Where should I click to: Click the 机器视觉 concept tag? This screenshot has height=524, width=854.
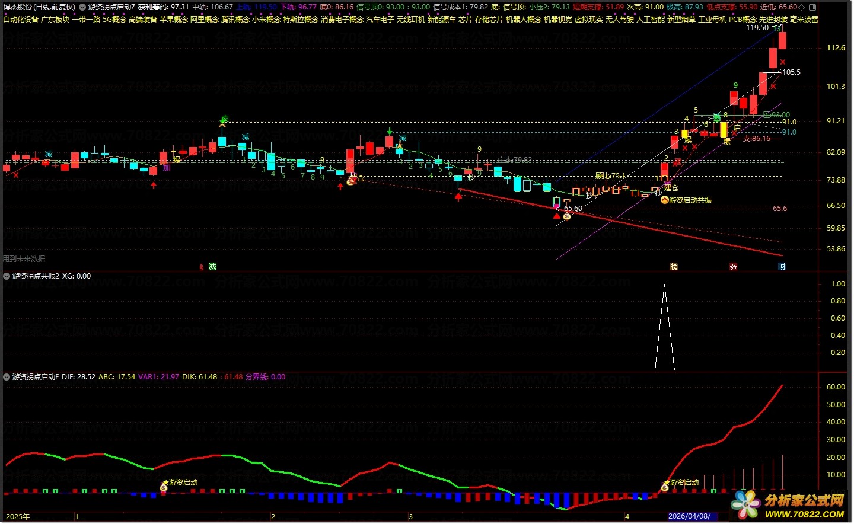pos(558,20)
